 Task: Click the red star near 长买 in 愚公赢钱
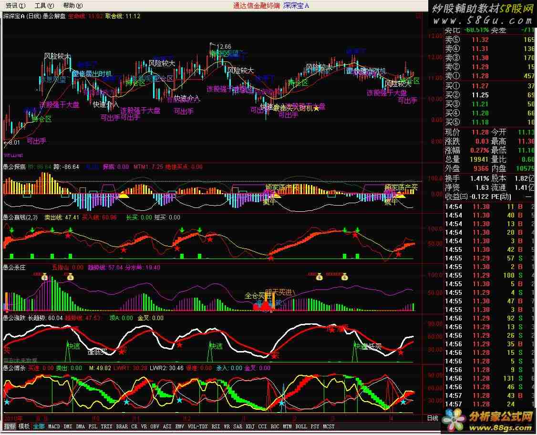[124, 250]
